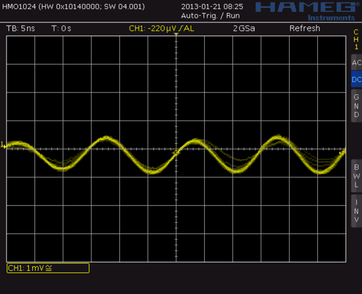Click the Refresh acquisition mode label
362x294 pixels.
(305, 28)
